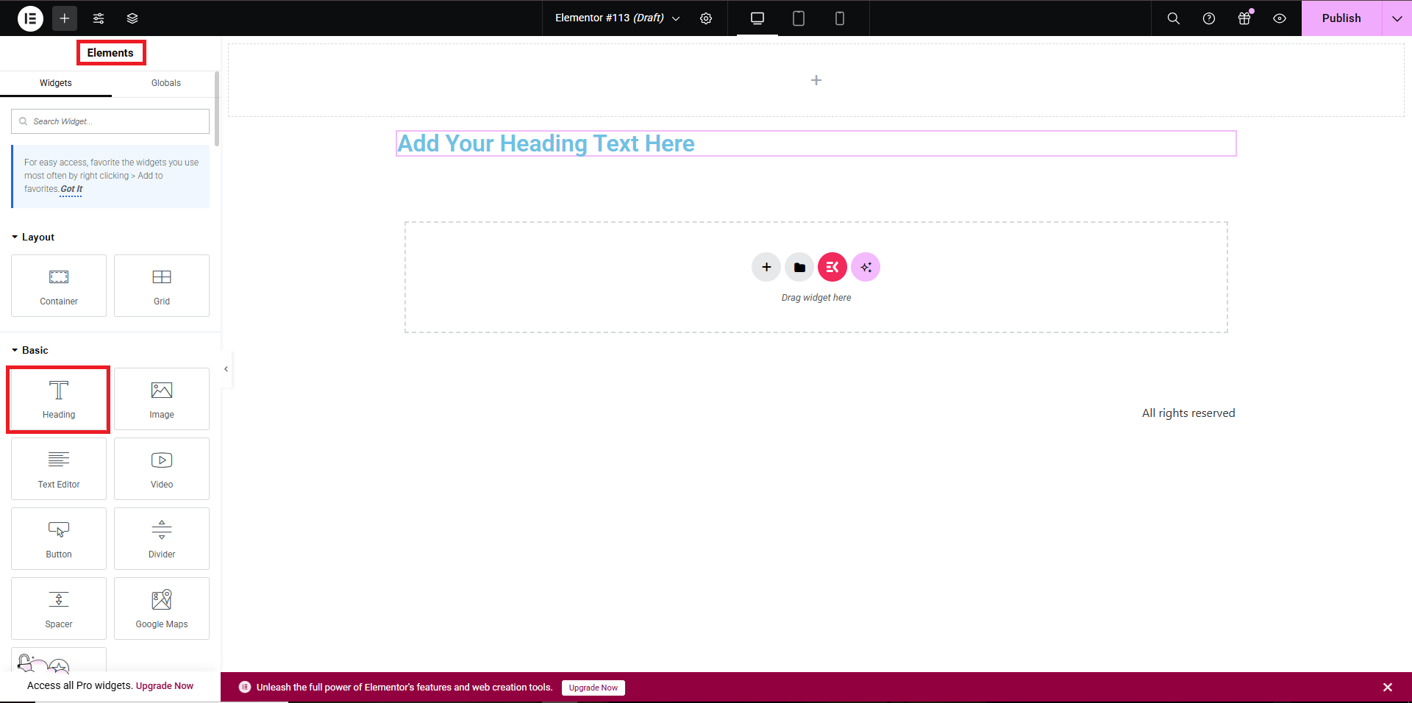
Task: Open the template library folder icon
Action: 799,267
